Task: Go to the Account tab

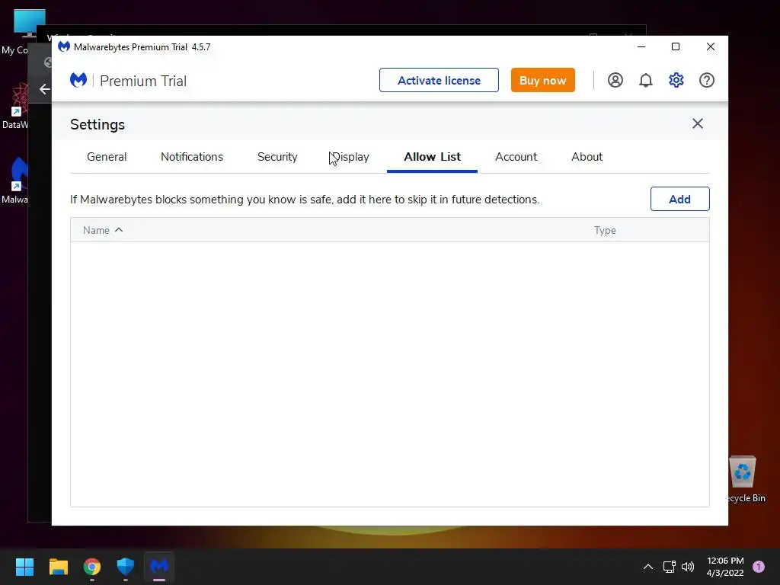Action: (x=516, y=157)
